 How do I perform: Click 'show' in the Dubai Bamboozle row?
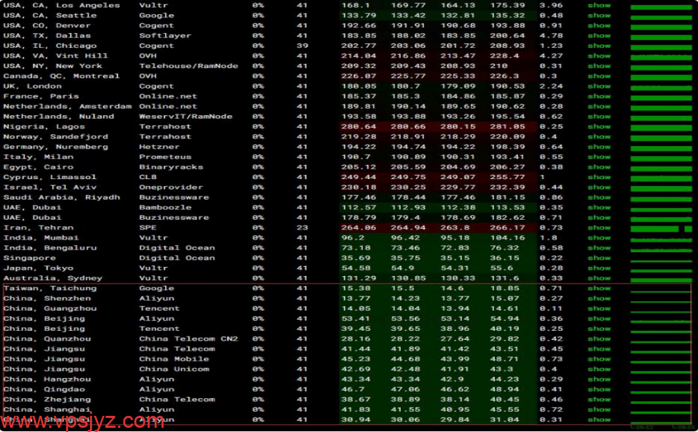(x=599, y=207)
